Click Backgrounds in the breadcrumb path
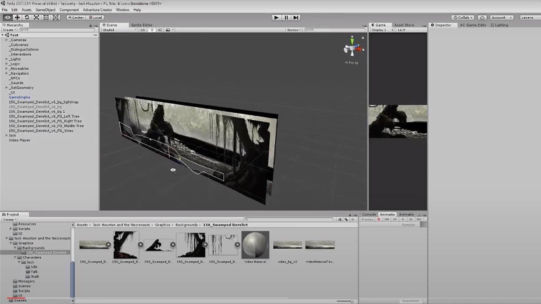541x304 pixels. [x=186, y=225]
